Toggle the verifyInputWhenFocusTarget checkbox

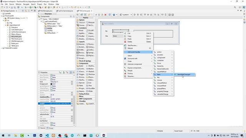(51, 123)
